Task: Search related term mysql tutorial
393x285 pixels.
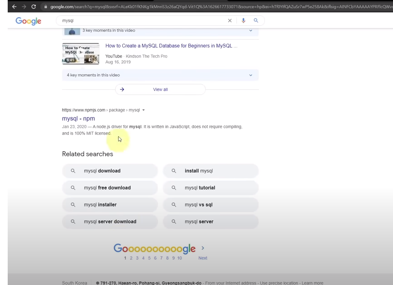Action: 211,188
